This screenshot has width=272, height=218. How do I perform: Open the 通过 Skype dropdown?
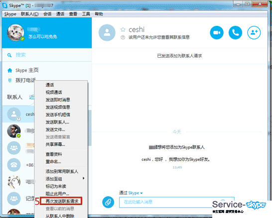pyautogui.click(x=131, y=193)
